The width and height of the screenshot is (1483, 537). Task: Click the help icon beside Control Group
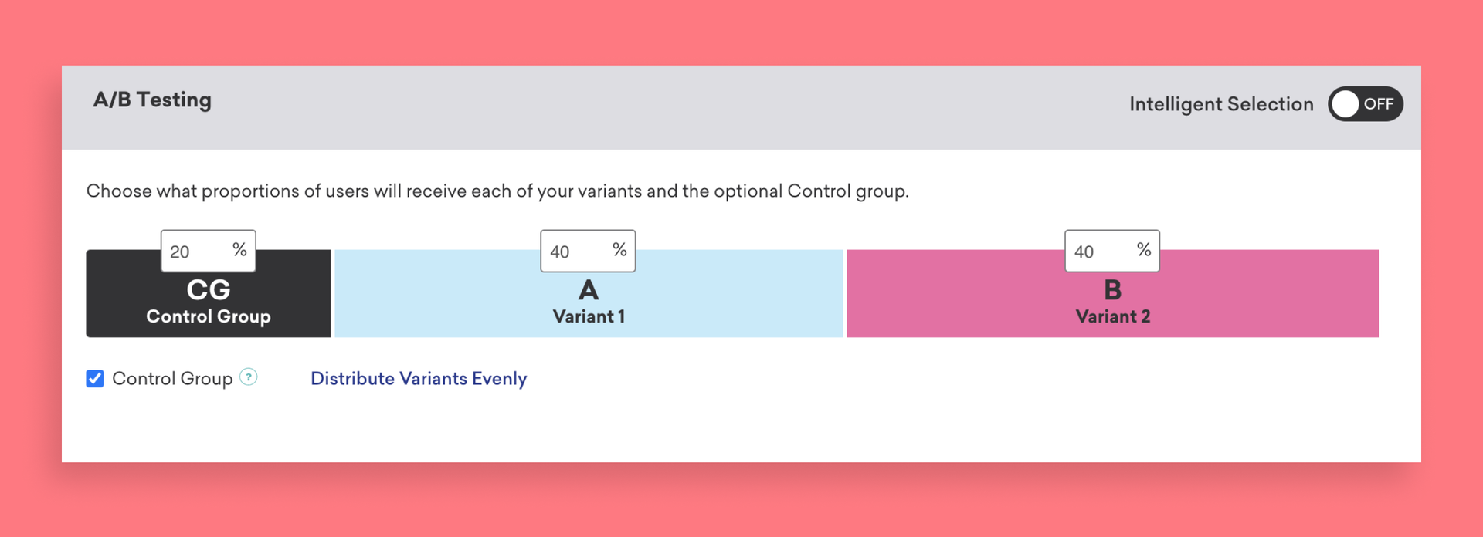(248, 377)
